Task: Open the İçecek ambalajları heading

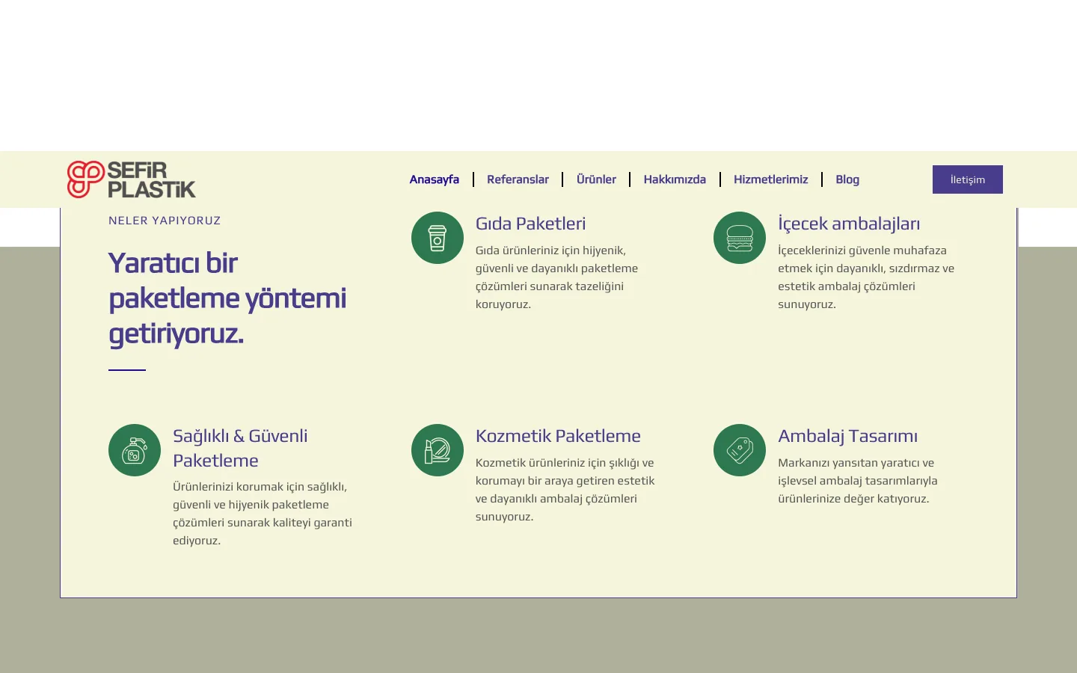Action: 849,224
